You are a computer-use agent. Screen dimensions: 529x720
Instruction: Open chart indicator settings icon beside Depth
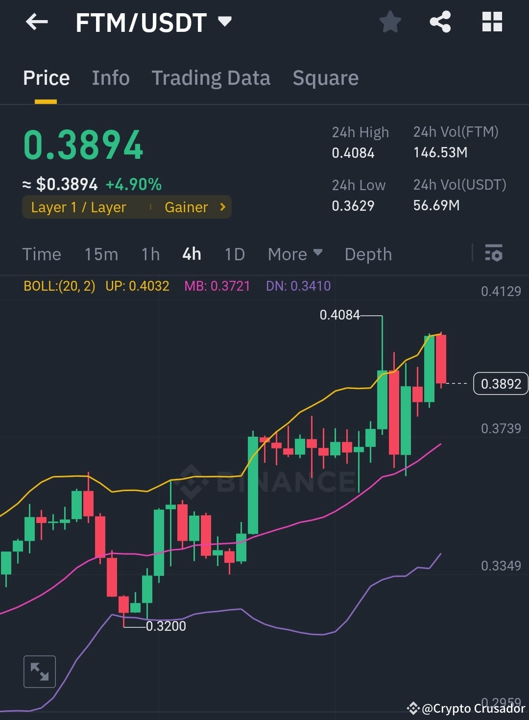pyautogui.click(x=494, y=254)
